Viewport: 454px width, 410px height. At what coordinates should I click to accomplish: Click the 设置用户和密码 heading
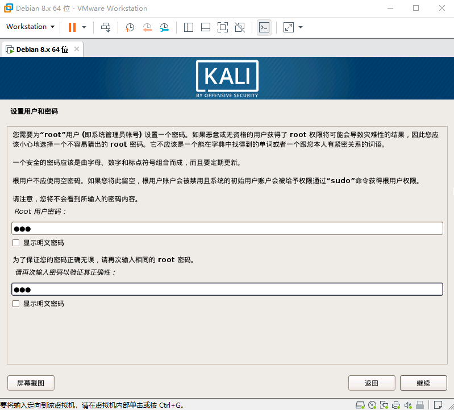(x=34, y=111)
